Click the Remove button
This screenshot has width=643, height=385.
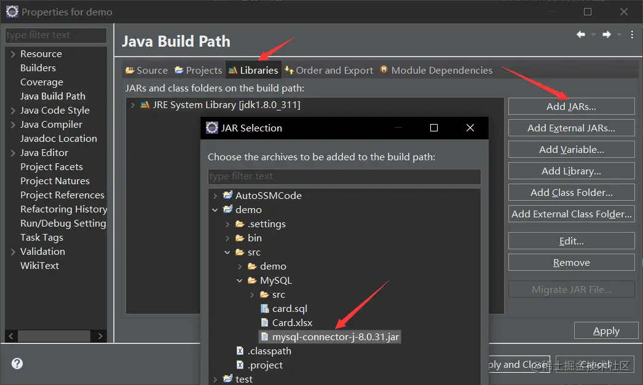click(x=571, y=263)
